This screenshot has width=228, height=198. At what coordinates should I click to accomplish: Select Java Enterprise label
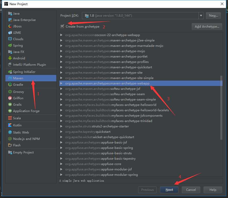24,20
